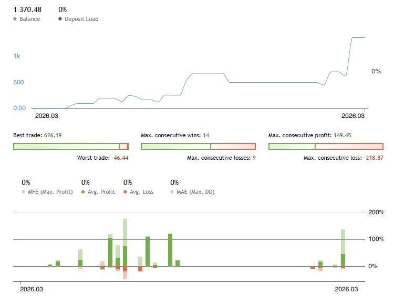This screenshot has width=394, height=296.
Task: Click left 2026.03 date under balance chart
Action: coord(46,116)
